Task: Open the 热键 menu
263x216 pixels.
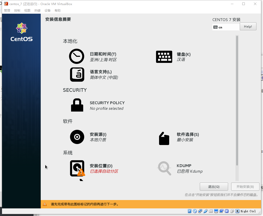Action: click(x=37, y=11)
